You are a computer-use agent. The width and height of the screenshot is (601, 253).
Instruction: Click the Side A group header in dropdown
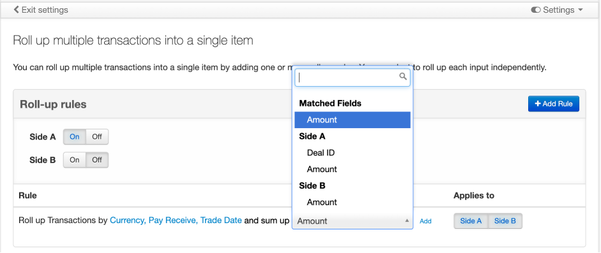[312, 136]
